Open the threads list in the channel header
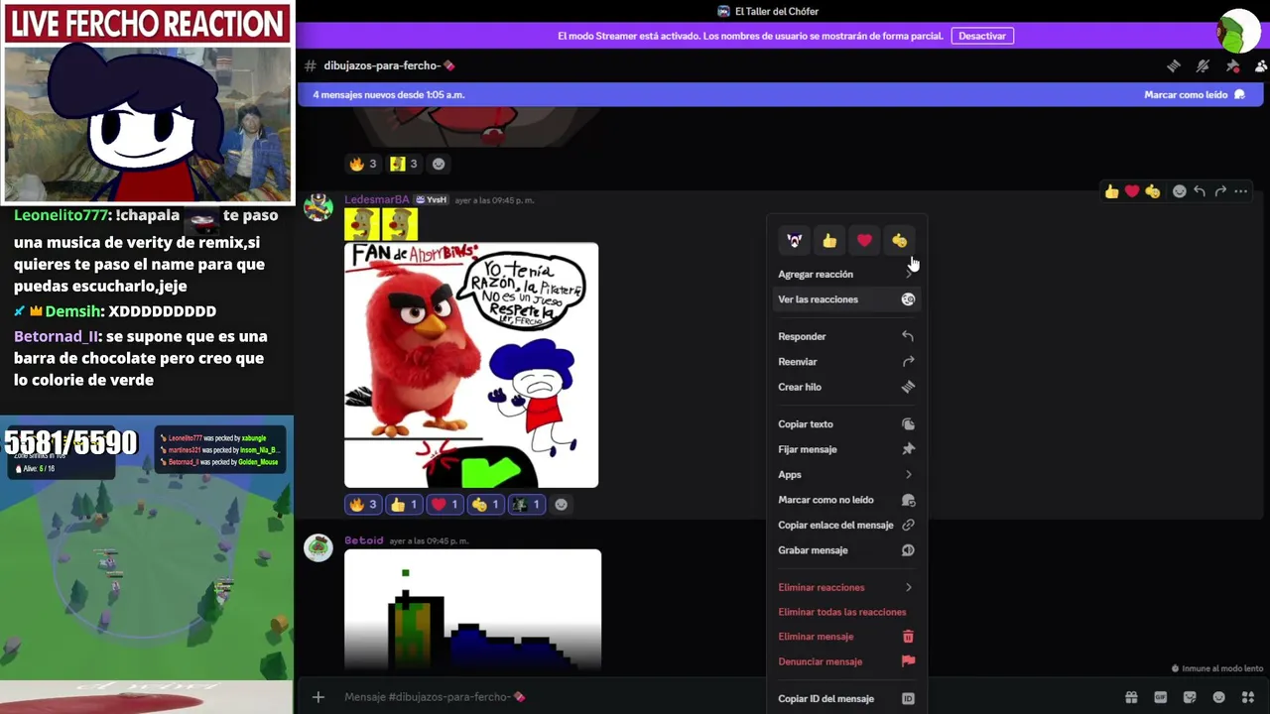Image resolution: width=1270 pixels, height=714 pixels. coord(1174,65)
